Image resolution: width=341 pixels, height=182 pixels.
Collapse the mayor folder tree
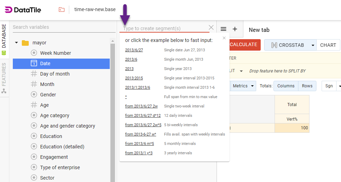(16, 43)
